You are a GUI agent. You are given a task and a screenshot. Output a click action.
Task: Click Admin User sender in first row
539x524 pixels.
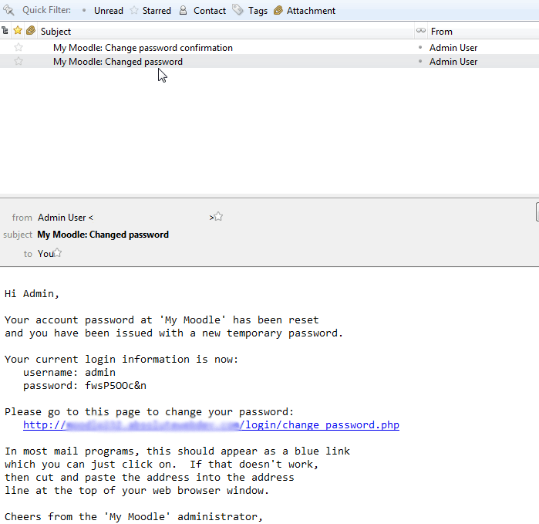coord(453,48)
